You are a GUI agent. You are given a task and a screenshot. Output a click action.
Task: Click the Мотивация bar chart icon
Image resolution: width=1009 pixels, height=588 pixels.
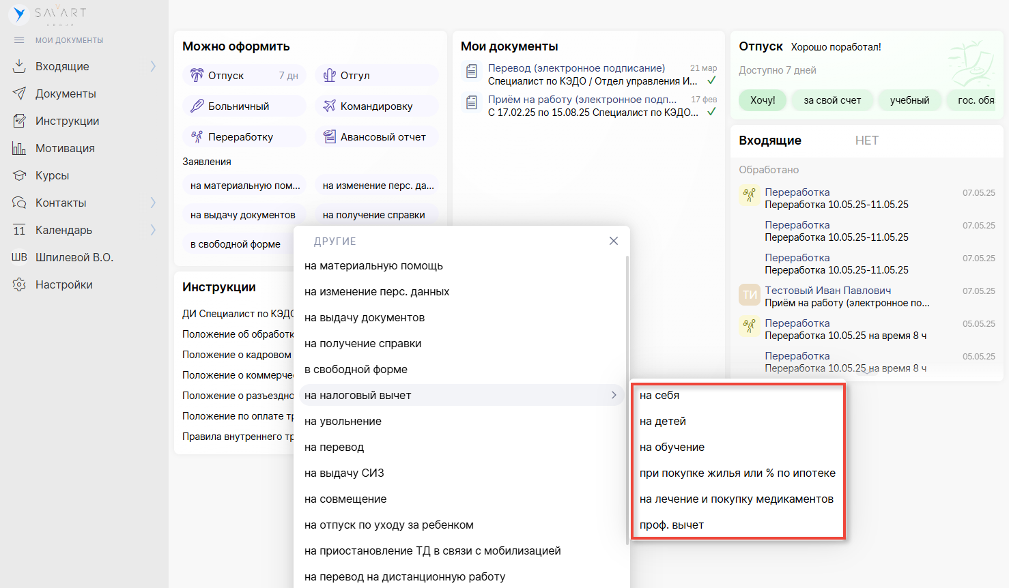[x=19, y=148]
